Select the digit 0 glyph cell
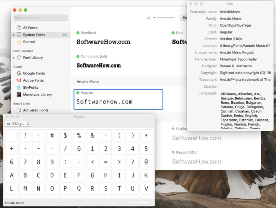Viewport: 276px width, 208px height. coord(79,149)
